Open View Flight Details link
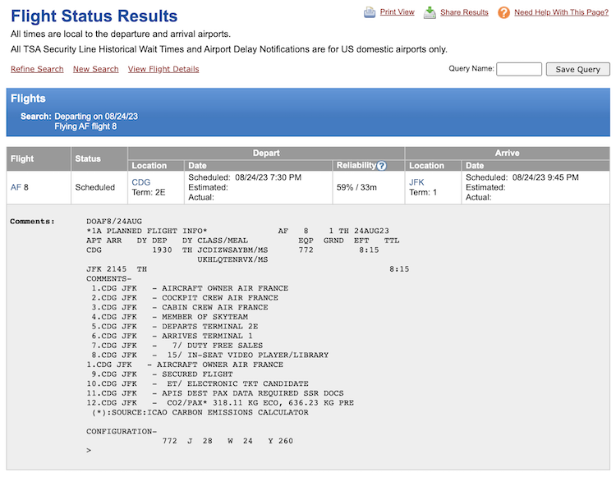The width and height of the screenshot is (616, 477). click(163, 69)
